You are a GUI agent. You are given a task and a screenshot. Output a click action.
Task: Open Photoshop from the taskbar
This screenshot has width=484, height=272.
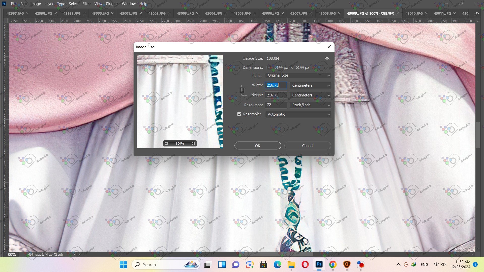point(319,264)
